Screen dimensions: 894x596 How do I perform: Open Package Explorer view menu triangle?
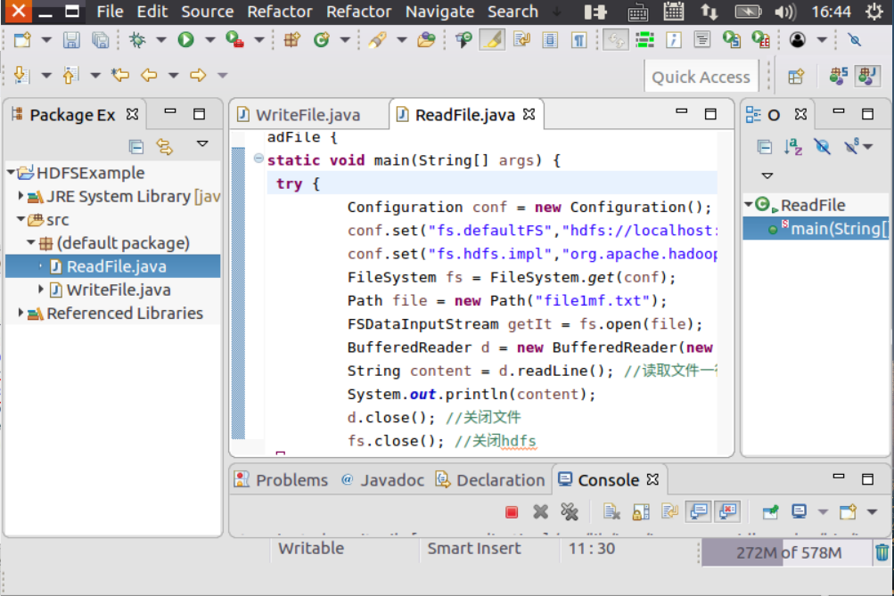(202, 143)
